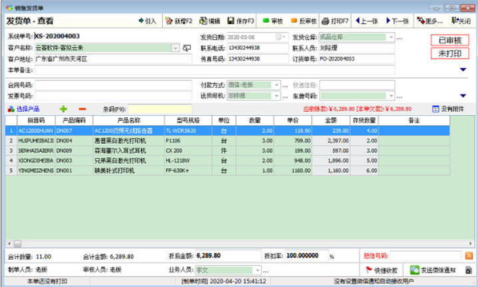Click the green plus add-product icon
This screenshot has height=287, width=478.
coord(63,109)
